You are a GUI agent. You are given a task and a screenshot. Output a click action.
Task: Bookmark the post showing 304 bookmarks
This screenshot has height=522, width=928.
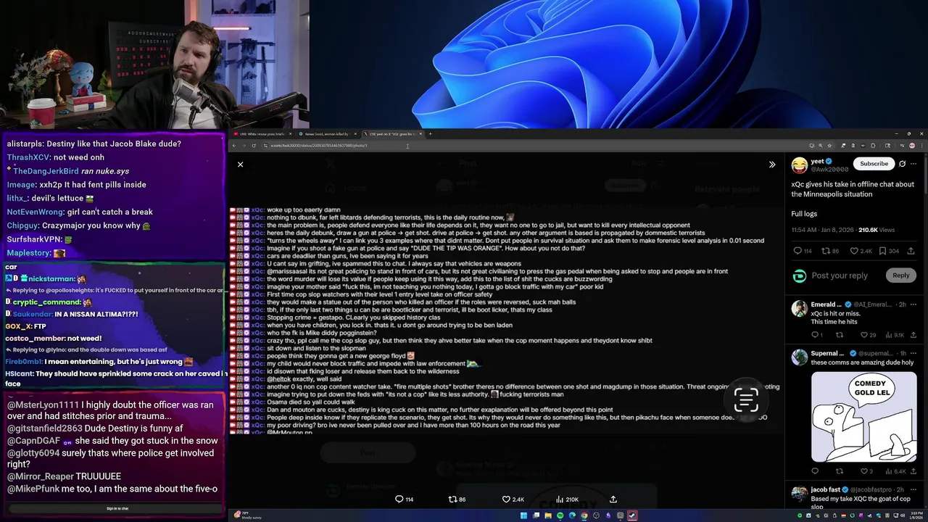coord(889,251)
